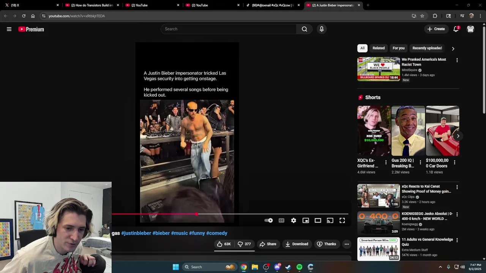Screen dimensions: 486x273
Task: Toggle closed captions in video player
Action: click(281, 220)
